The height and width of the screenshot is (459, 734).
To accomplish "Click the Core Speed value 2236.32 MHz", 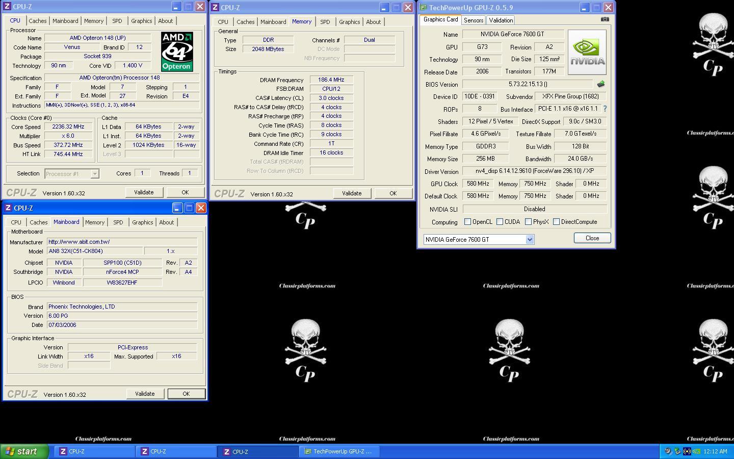I will [68, 126].
